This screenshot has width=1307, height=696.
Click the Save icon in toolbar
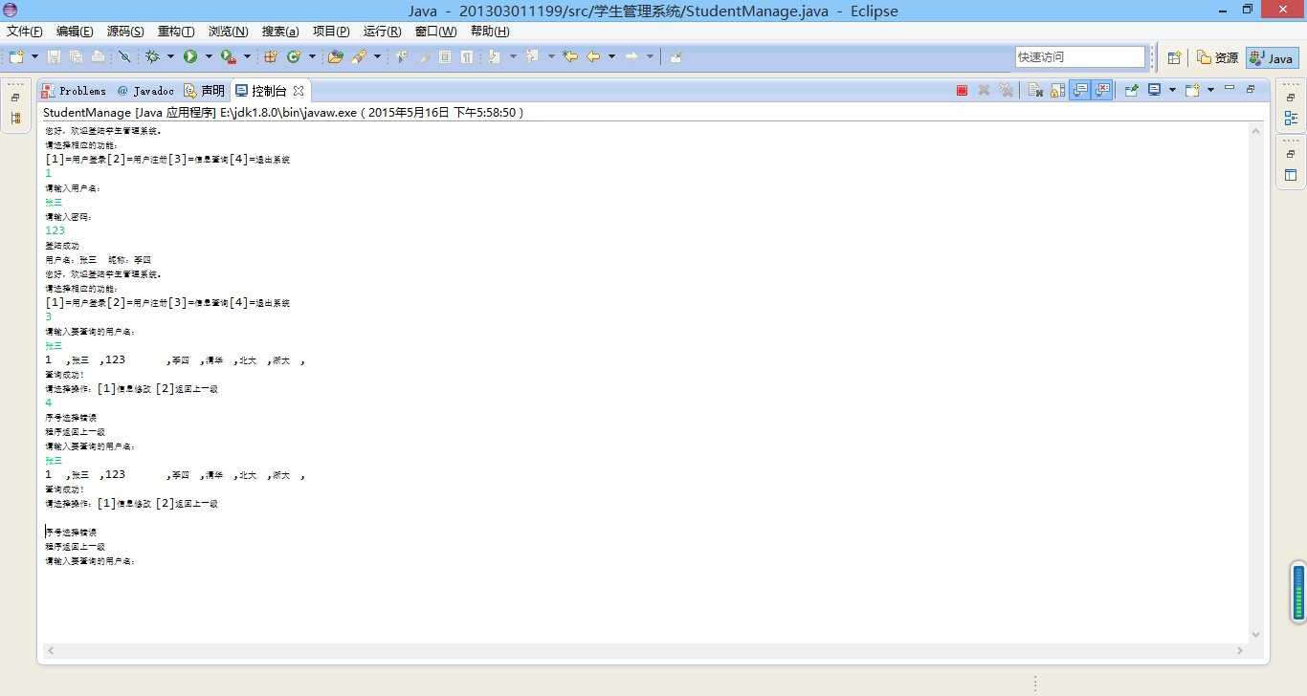(x=54, y=57)
